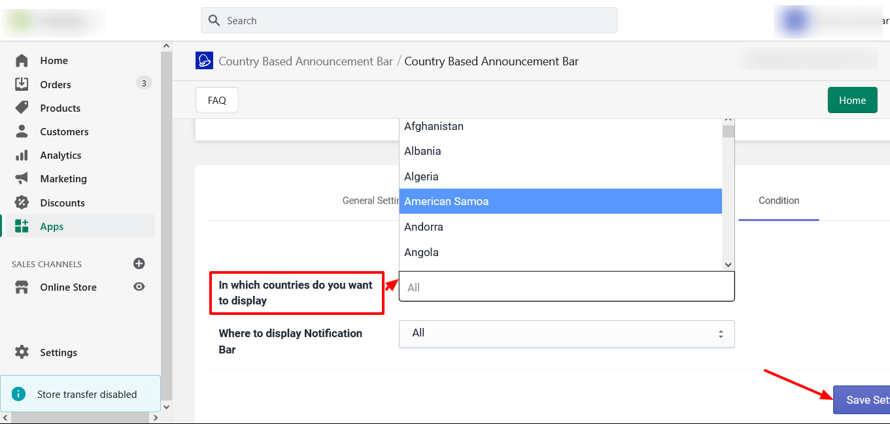Open Analytics via bar chart icon
This screenshot has width=890, height=424.
click(22, 155)
